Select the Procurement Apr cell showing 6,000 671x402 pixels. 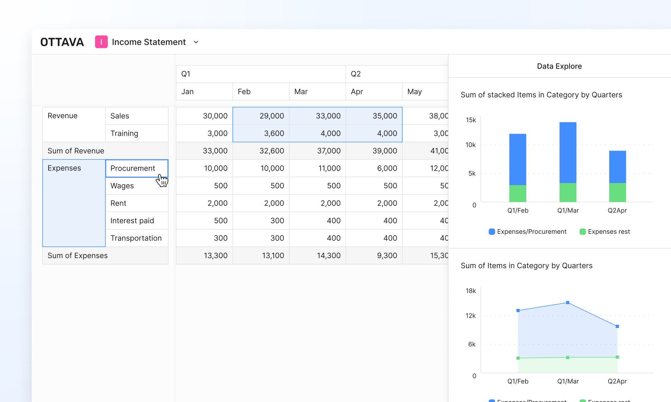point(374,168)
